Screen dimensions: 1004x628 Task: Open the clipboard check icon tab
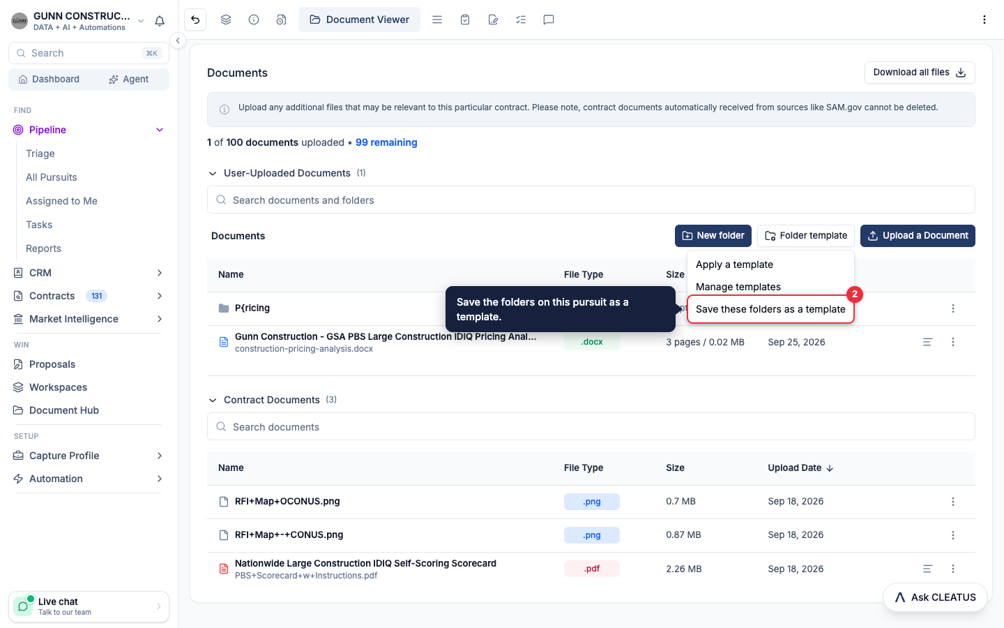[465, 20]
